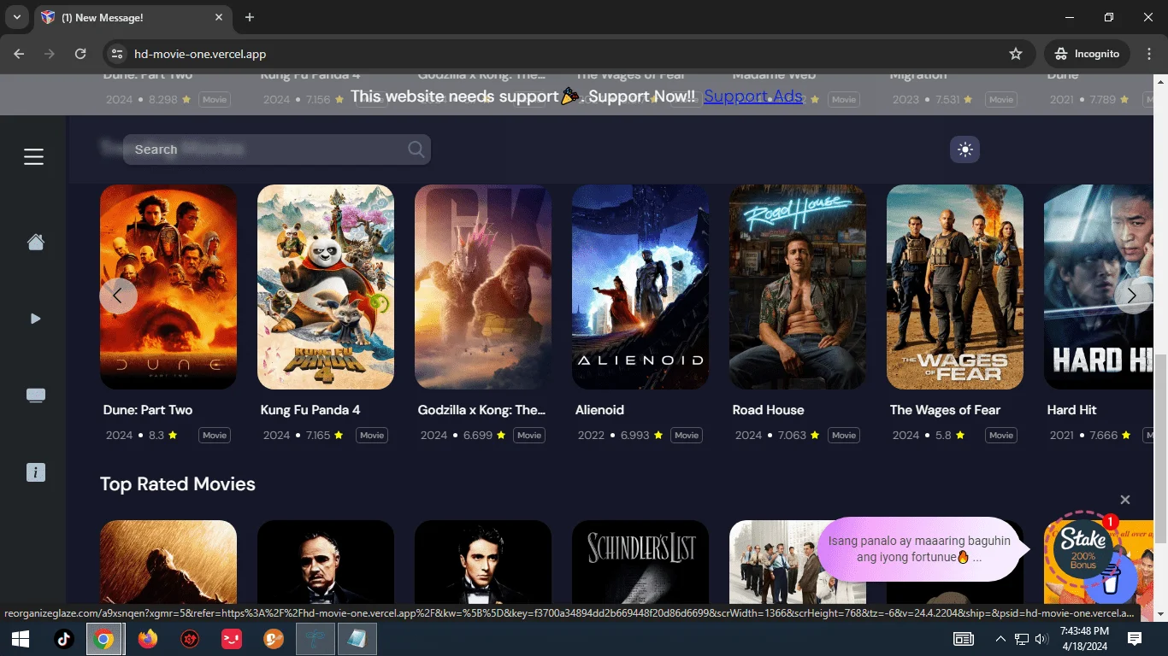1168x656 pixels.
Task: Click The Wages of Fear title
Action: pos(945,410)
